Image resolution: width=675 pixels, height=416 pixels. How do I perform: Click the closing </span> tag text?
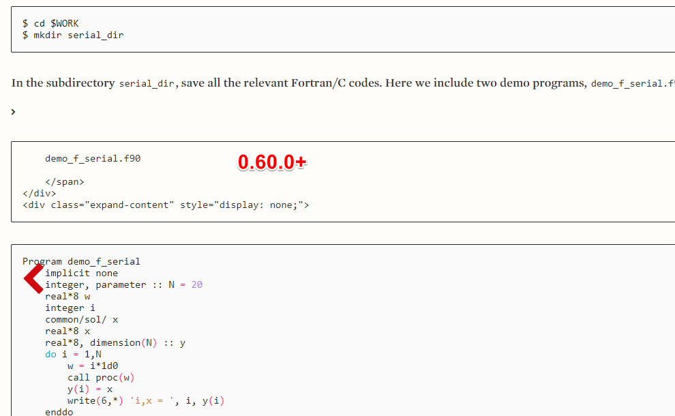point(65,181)
